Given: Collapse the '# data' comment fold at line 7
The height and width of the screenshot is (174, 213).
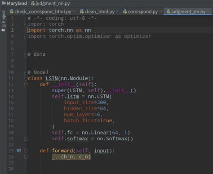Looking at the screenshot, I should [x=26, y=54].
